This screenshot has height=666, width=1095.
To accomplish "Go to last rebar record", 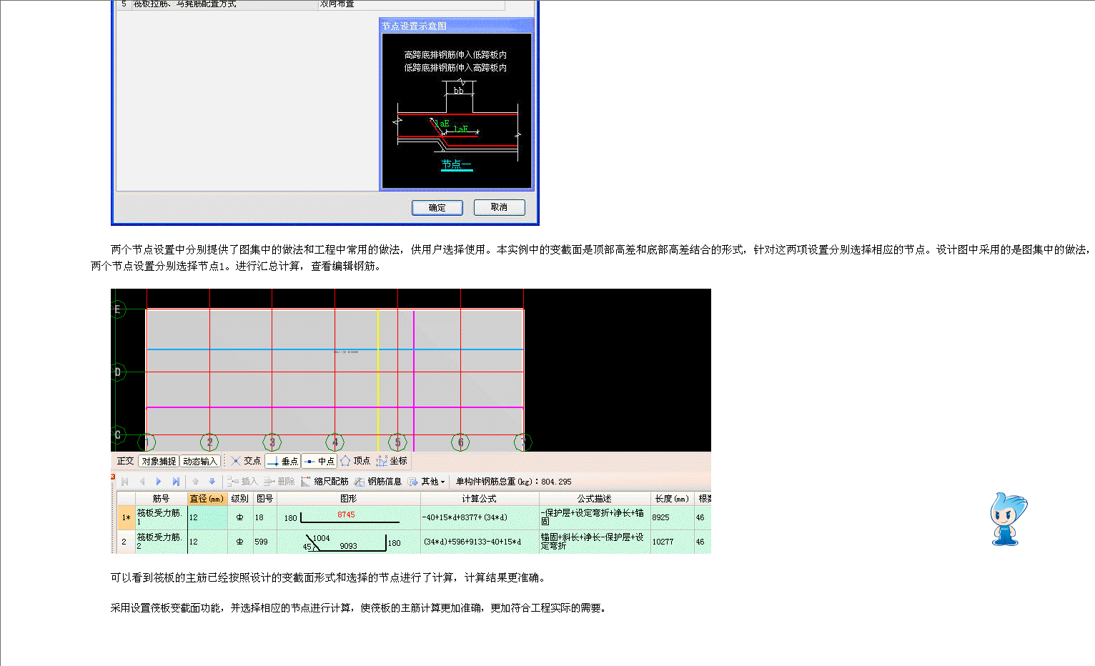I will [x=176, y=482].
